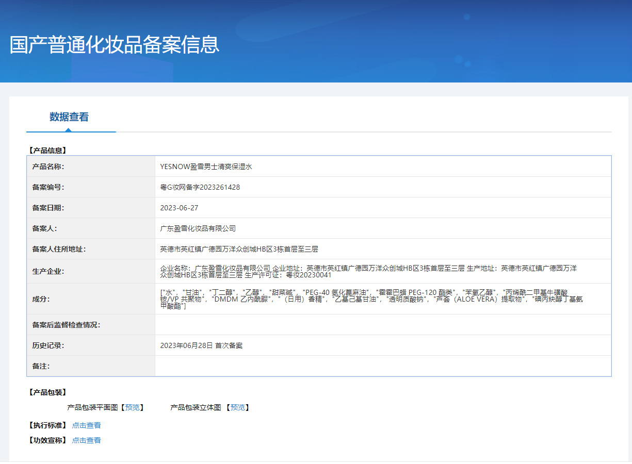Screen dimensions: 632x464
Task: Click the 【功效宣称】 label
Action: pyautogui.click(x=47, y=440)
